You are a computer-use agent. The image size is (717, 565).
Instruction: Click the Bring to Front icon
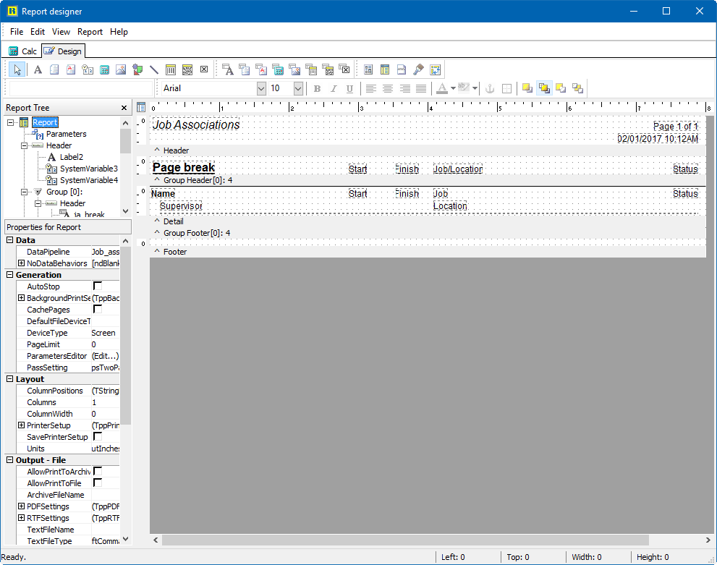point(527,88)
